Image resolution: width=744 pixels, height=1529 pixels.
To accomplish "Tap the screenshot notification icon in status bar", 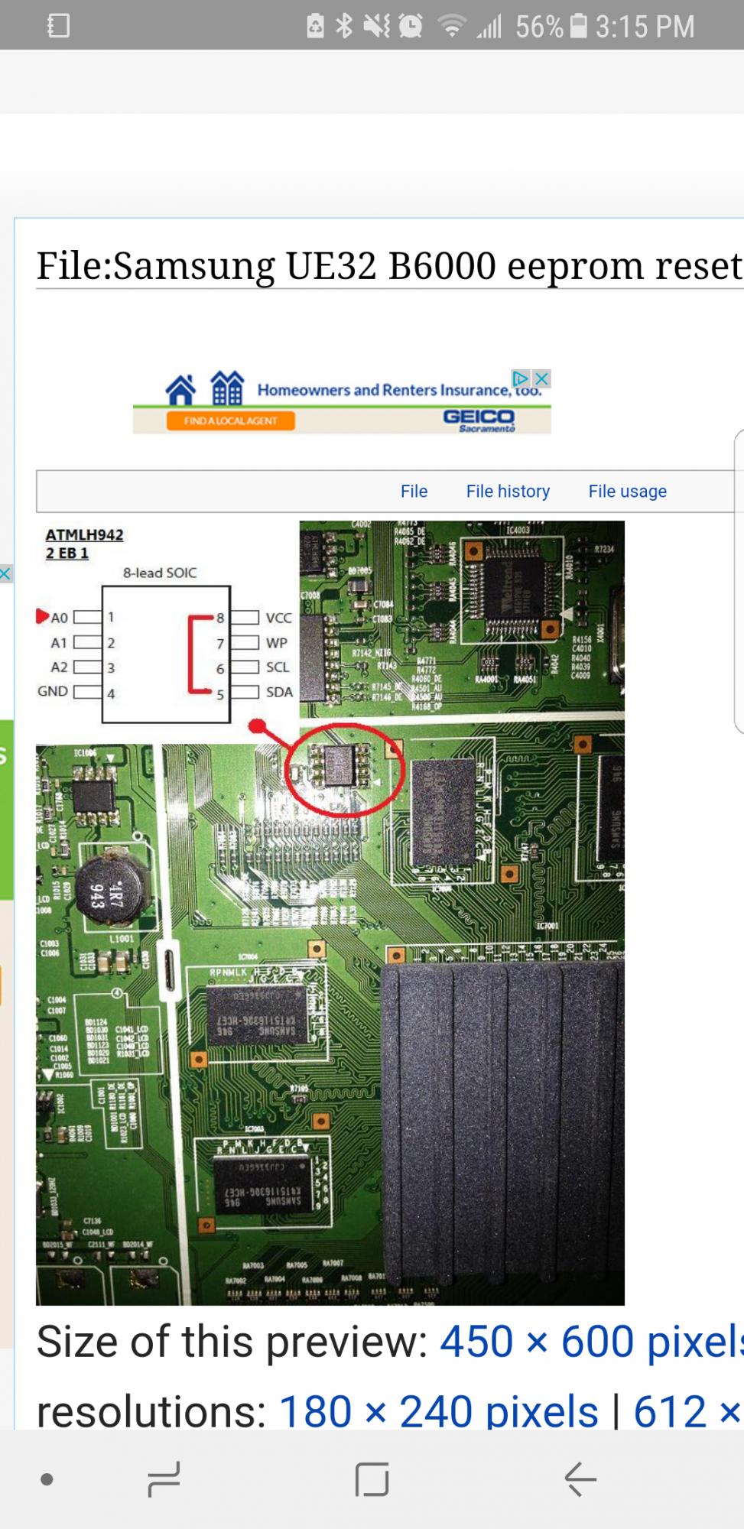I will pos(58,26).
